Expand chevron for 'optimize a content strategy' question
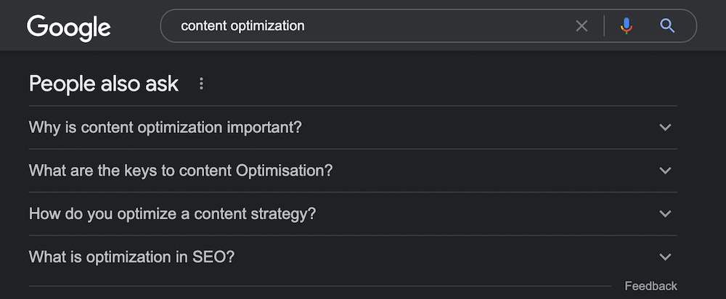The height and width of the screenshot is (299, 726). (x=664, y=214)
